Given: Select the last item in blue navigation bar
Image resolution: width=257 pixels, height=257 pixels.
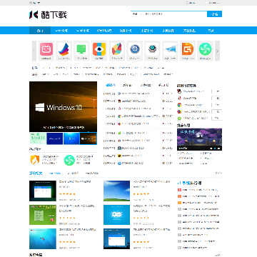Looking at the screenshot, I should coord(211,31).
